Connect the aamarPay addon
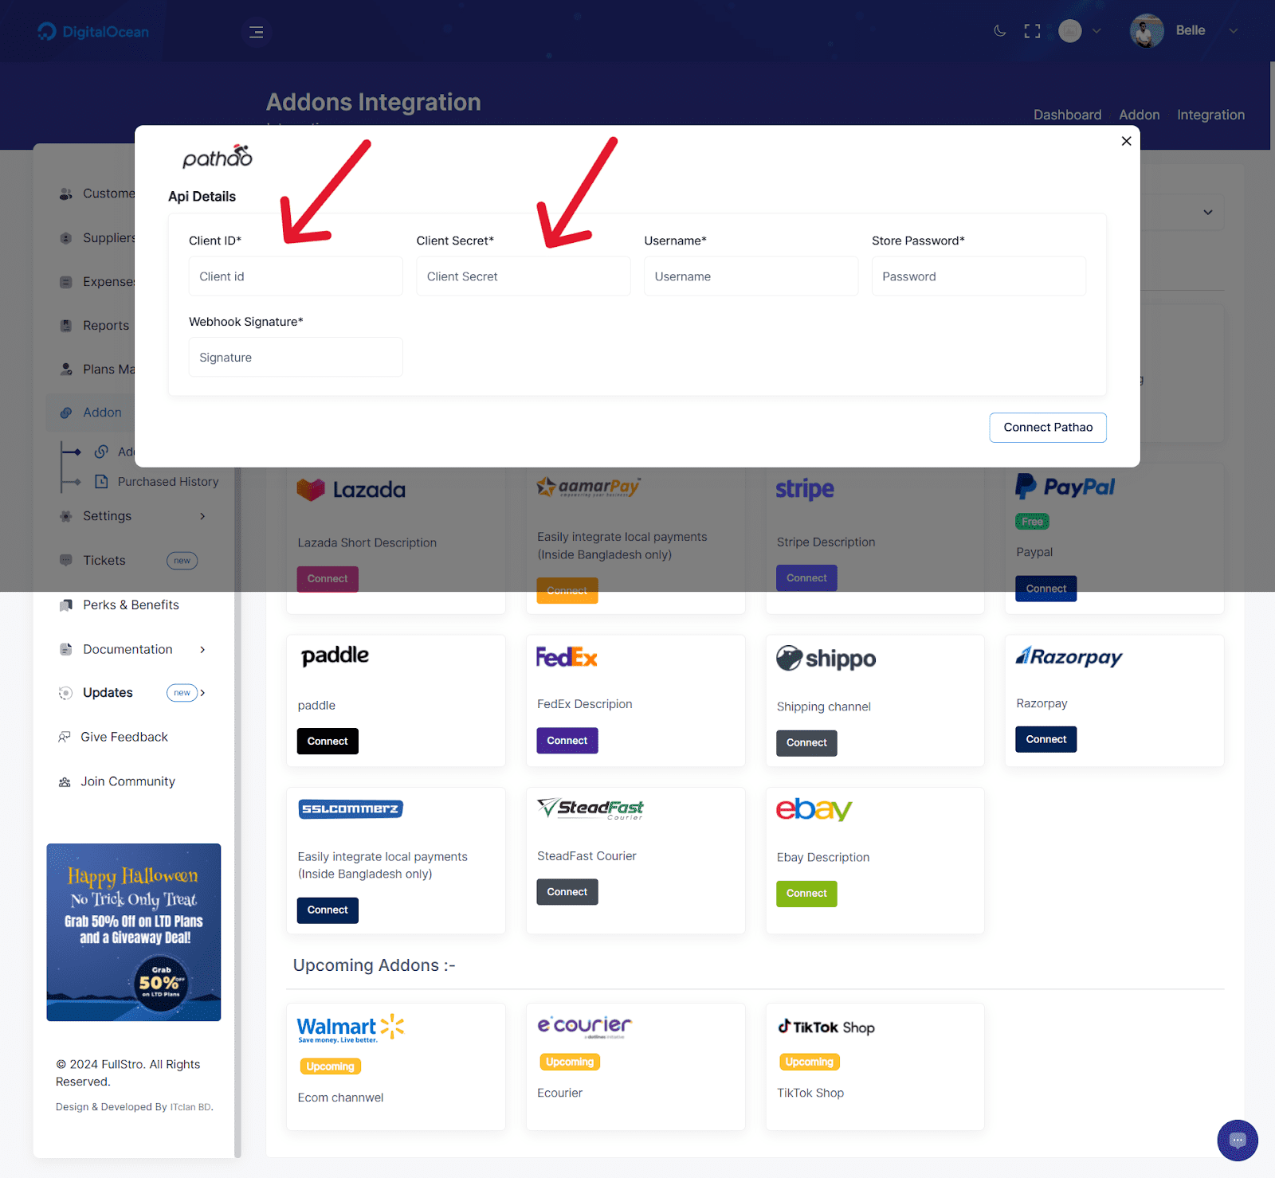Screen dimensions: 1275x1178 click(x=567, y=591)
